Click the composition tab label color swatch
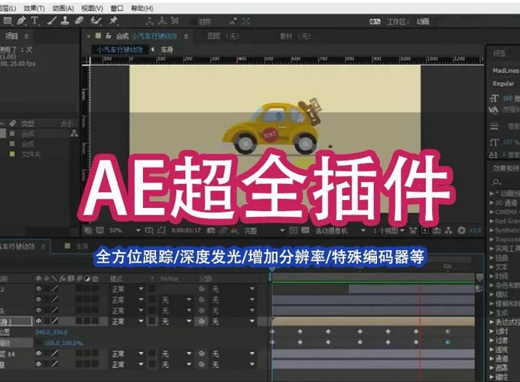The width and height of the screenshot is (520, 382). tap(98, 36)
